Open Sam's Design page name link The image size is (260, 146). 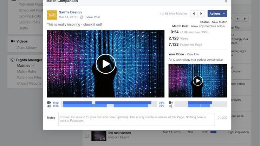(x=70, y=12)
